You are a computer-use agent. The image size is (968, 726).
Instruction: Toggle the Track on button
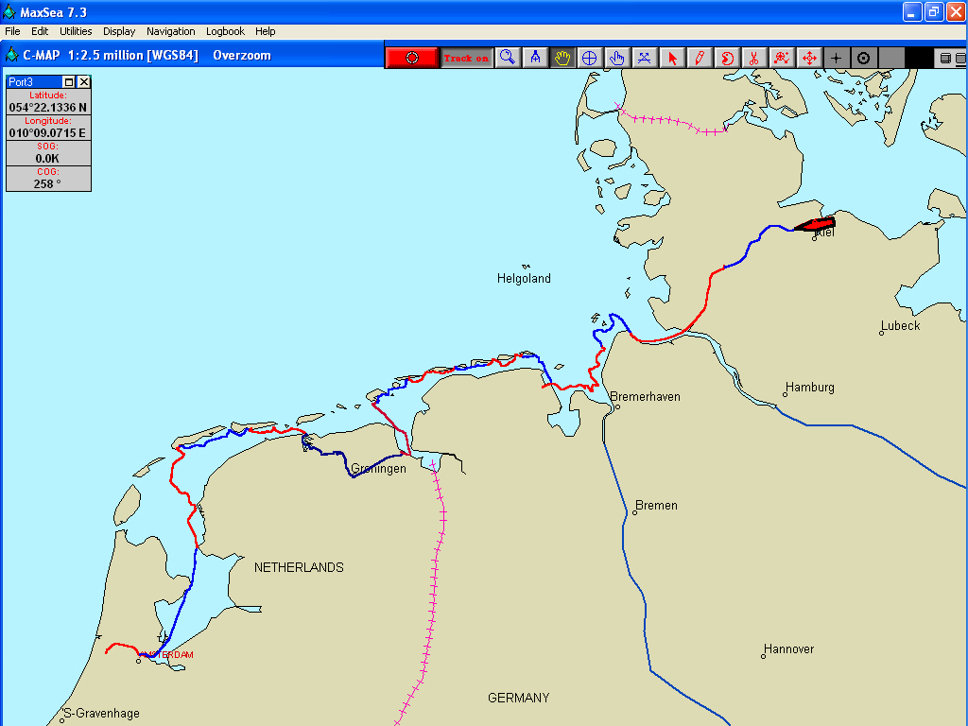467,58
